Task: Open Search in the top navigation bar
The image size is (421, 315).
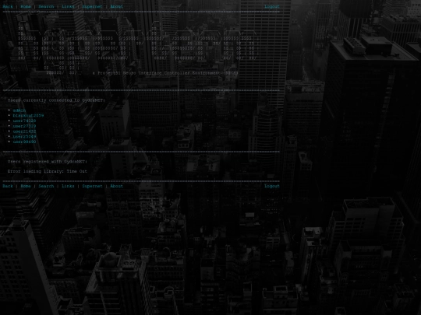Action: pos(46,6)
